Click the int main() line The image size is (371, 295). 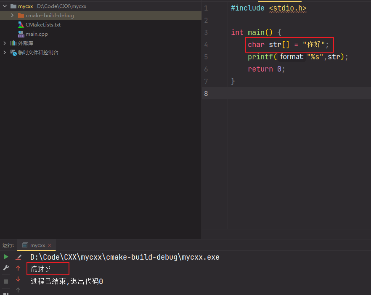pyautogui.click(x=256, y=32)
